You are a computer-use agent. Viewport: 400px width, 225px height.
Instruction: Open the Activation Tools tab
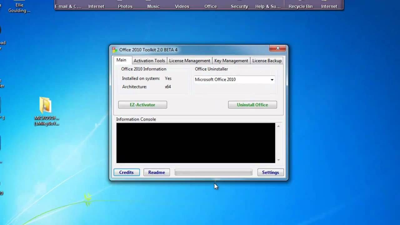[x=149, y=61]
